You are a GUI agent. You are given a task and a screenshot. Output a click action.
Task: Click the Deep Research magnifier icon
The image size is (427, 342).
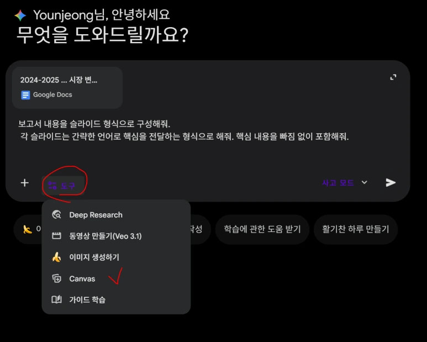coord(57,214)
